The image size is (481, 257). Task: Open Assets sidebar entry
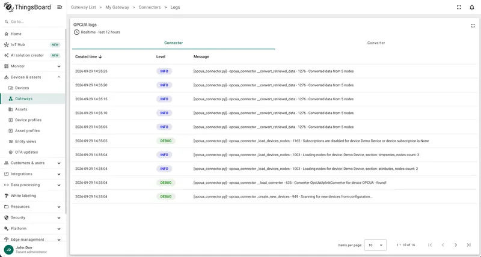pos(32,109)
